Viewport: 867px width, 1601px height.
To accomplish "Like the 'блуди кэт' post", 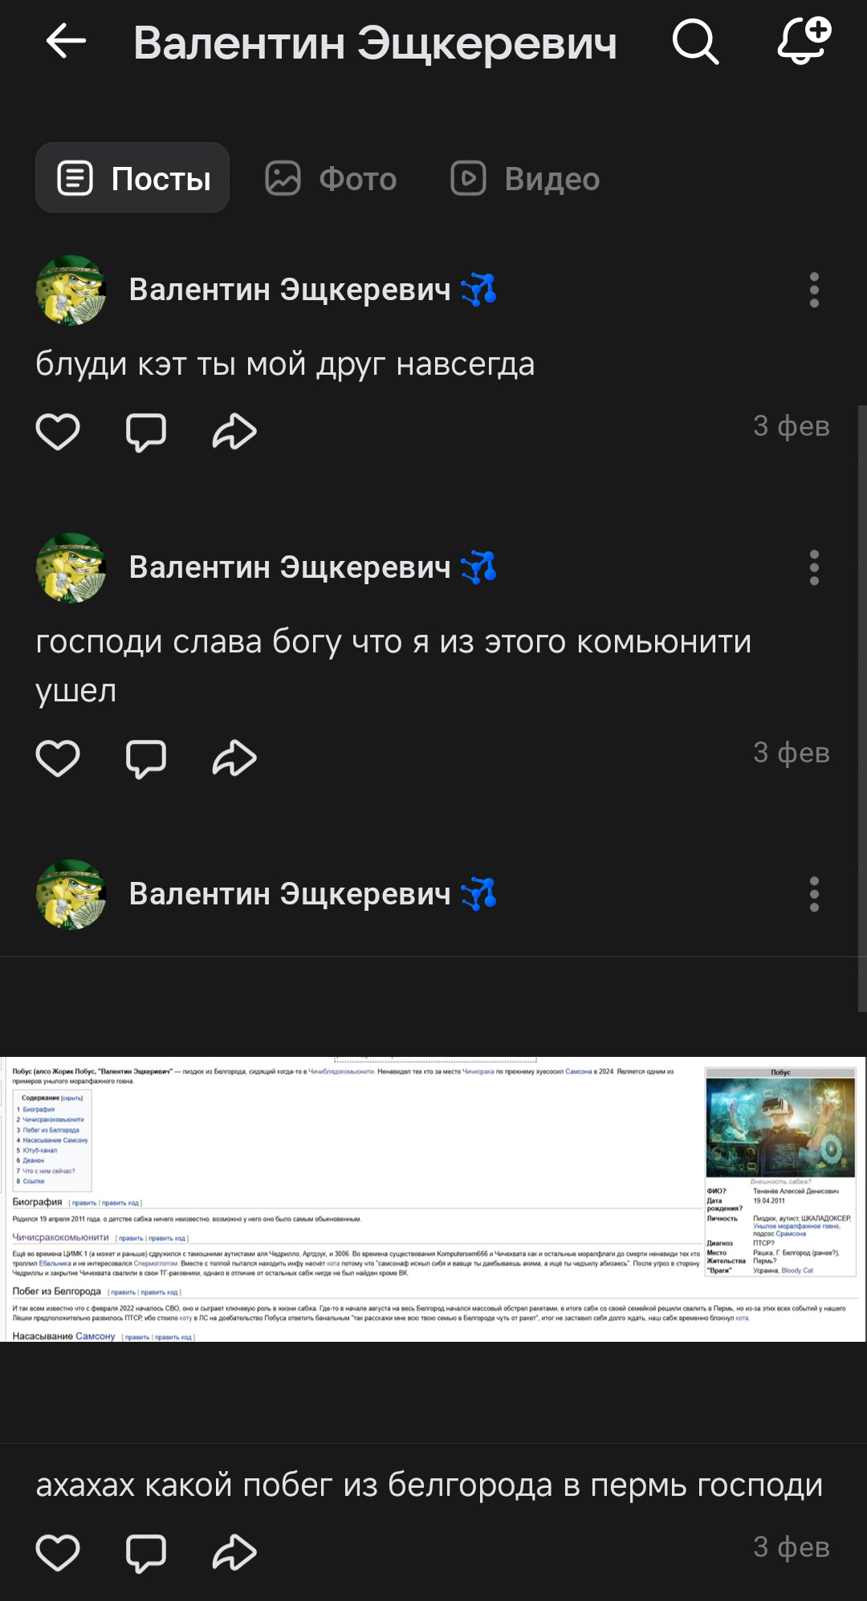I will click(58, 432).
